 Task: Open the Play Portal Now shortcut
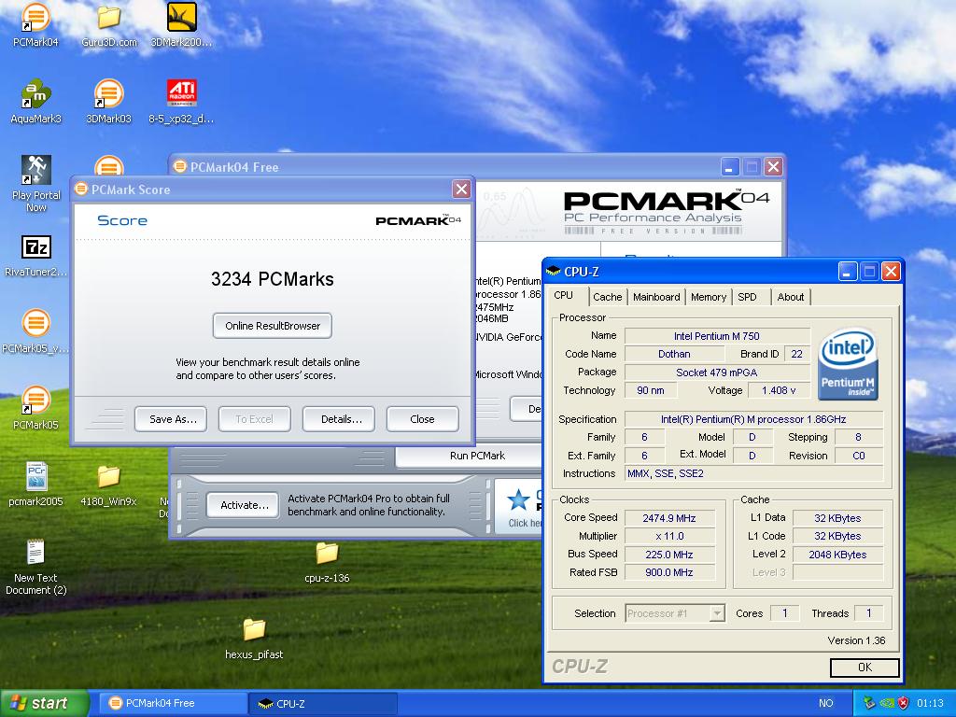[x=36, y=183]
